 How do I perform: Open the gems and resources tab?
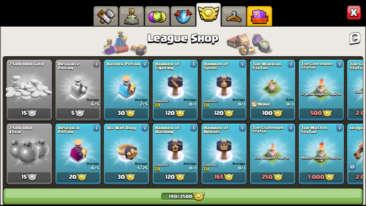tap(157, 16)
